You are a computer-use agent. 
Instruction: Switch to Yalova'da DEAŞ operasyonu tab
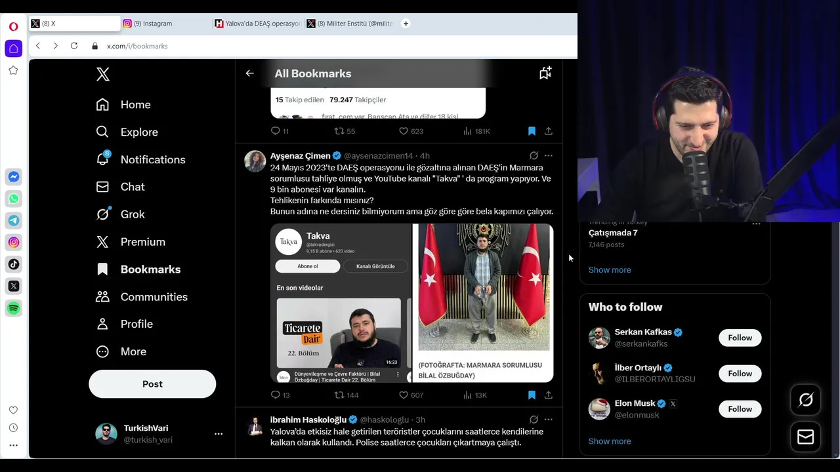point(258,24)
